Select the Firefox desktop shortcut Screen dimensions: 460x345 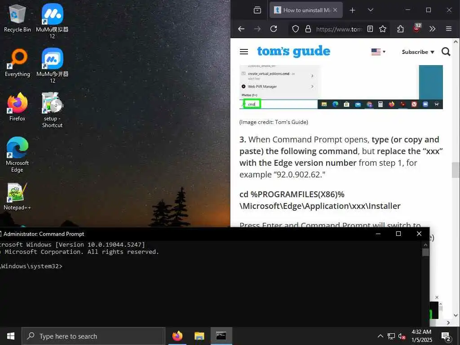(x=18, y=107)
